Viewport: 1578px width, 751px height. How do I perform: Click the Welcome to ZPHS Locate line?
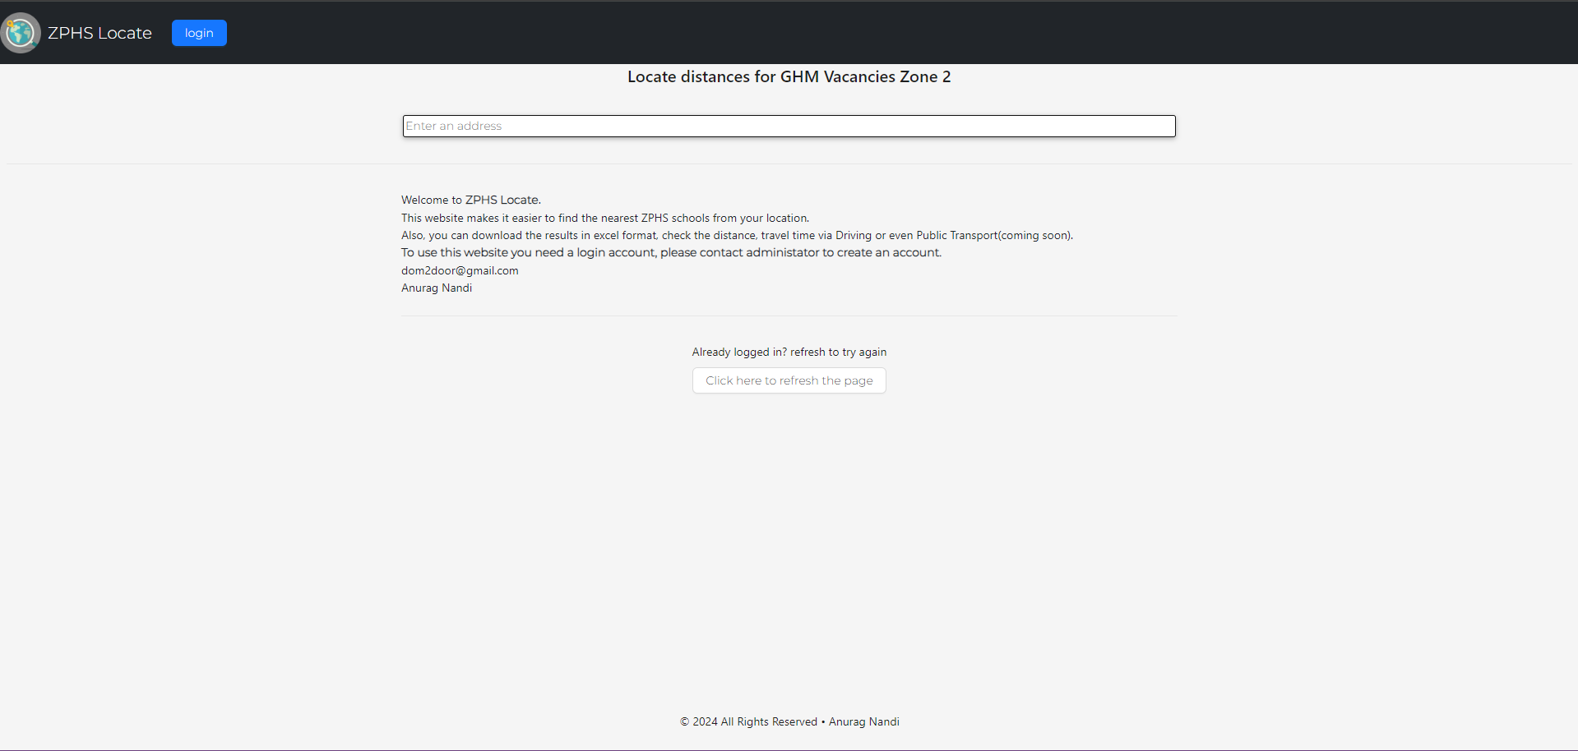tap(471, 200)
